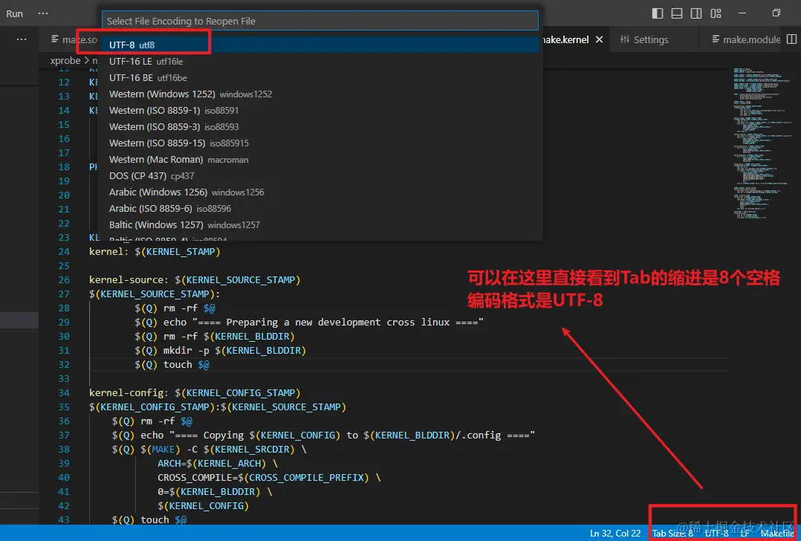Switch to the make.module tab
The height and width of the screenshot is (541, 801).
tap(746, 39)
